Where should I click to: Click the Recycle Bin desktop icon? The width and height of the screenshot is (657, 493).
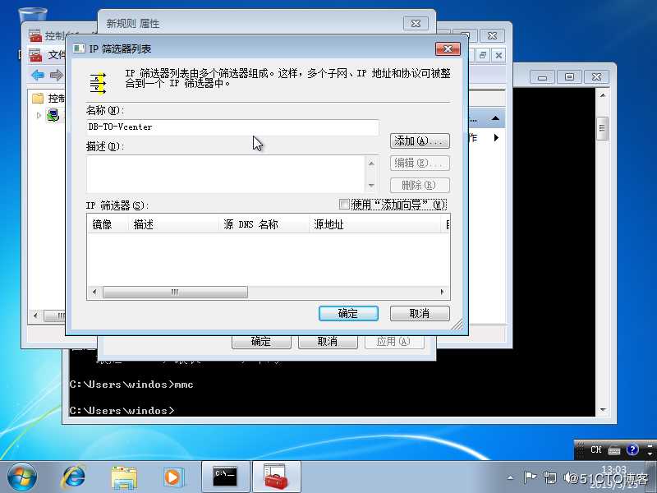coord(33,16)
